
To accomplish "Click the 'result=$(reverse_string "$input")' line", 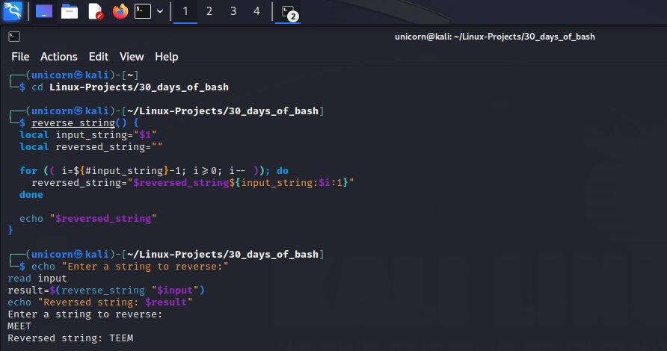I will coord(106,291).
